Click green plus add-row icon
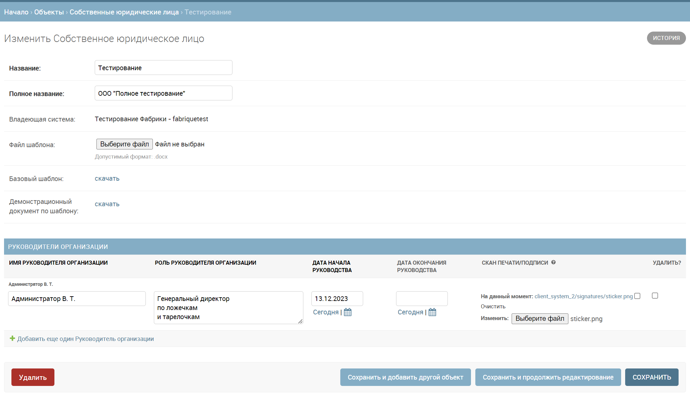Image resolution: width=690 pixels, height=395 pixels. coord(12,338)
